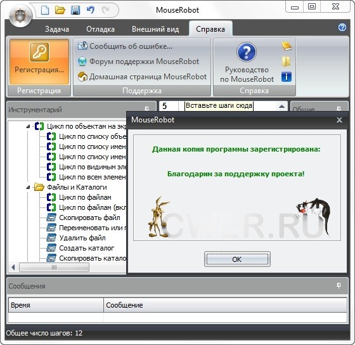Select Скопировать файл item
Image resolution: width=355 pixels, height=345 pixels.
point(89,218)
